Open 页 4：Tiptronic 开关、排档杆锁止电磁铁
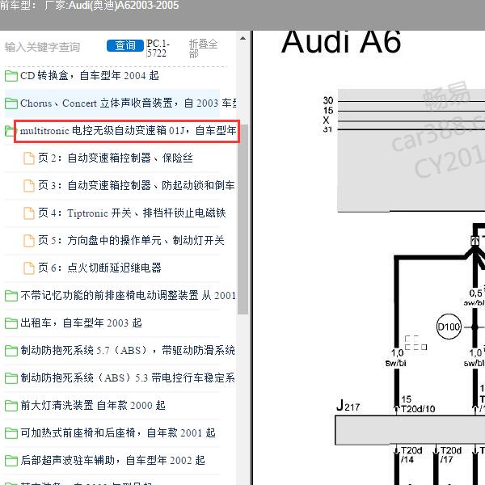485x485 pixels. 132,213
